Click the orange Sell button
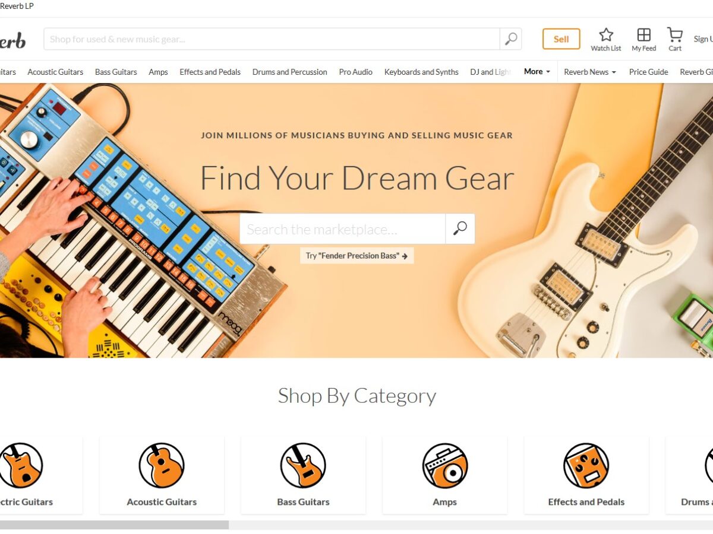 tap(561, 39)
